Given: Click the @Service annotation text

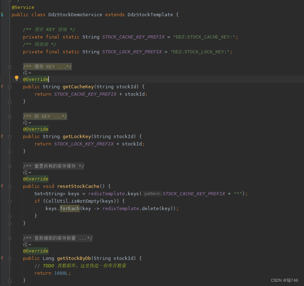Looking at the screenshot, I should pos(23,7).
